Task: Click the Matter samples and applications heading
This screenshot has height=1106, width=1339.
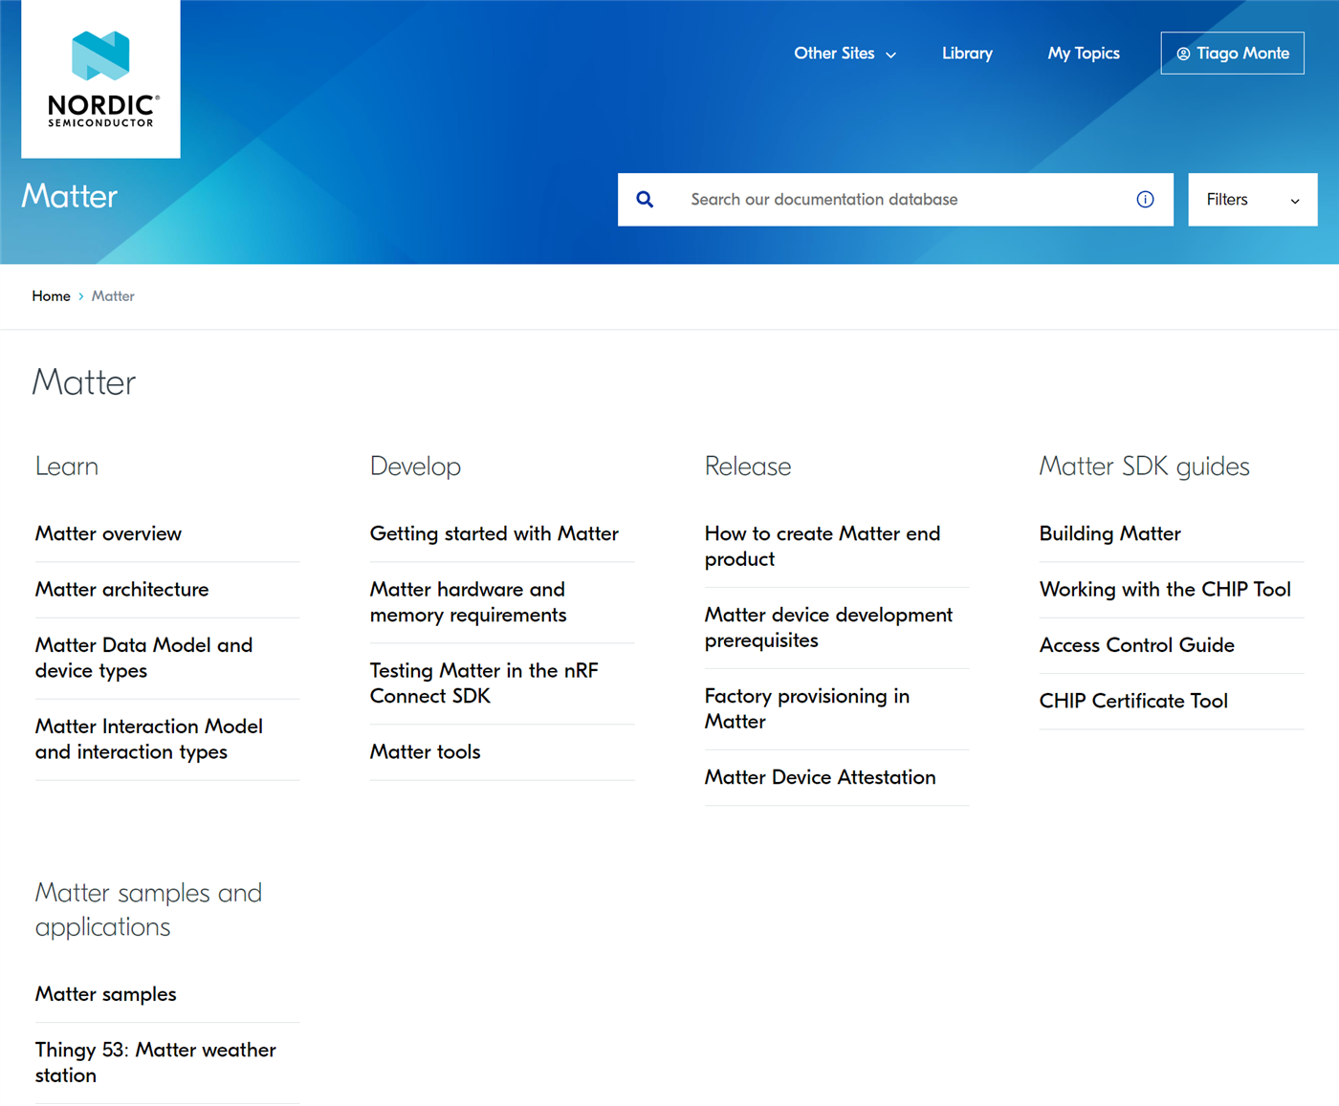Action: pos(148,909)
